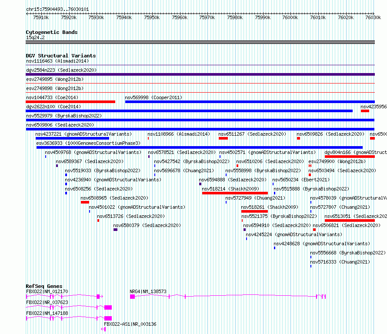
Task: Click the gray 15q24.2 cytogenetic band bar
Action: point(200,42)
